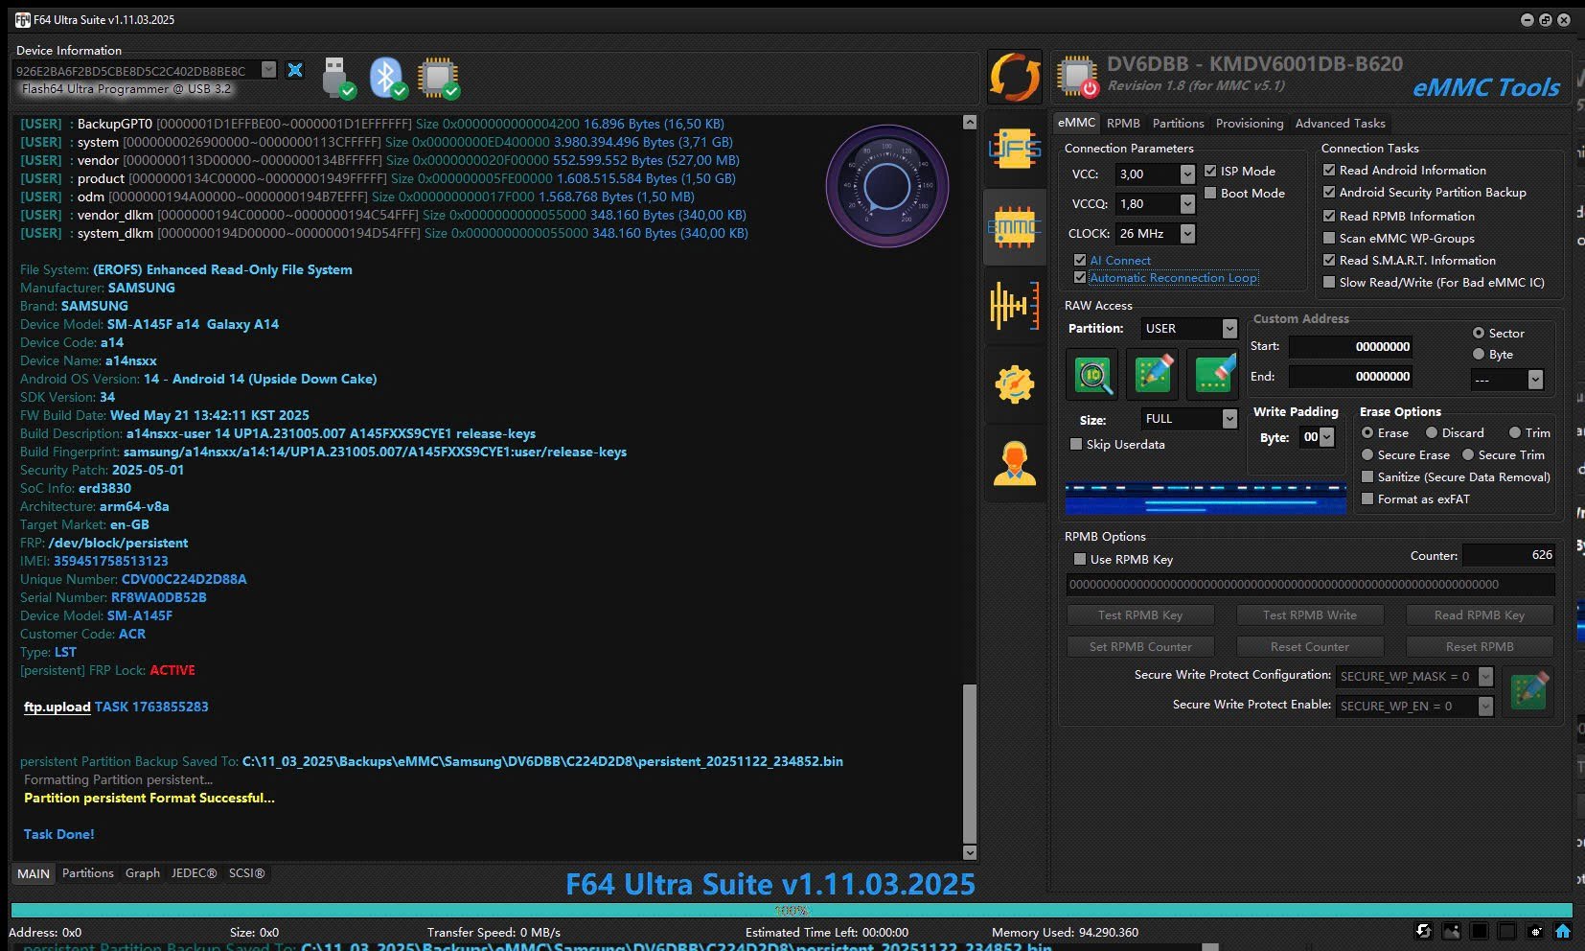Switch to the Provisioning tab

click(1249, 123)
